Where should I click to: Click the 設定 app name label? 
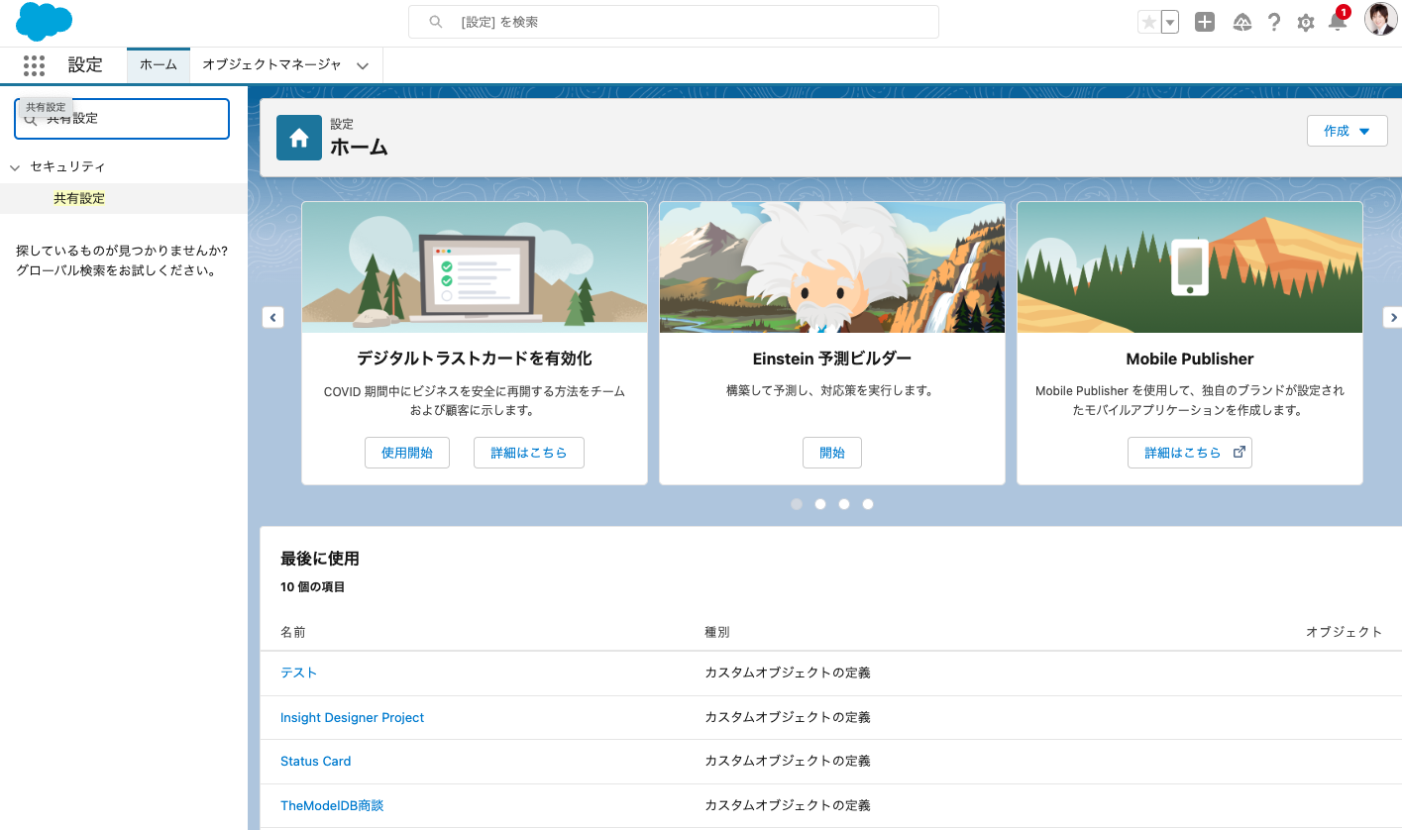(85, 65)
